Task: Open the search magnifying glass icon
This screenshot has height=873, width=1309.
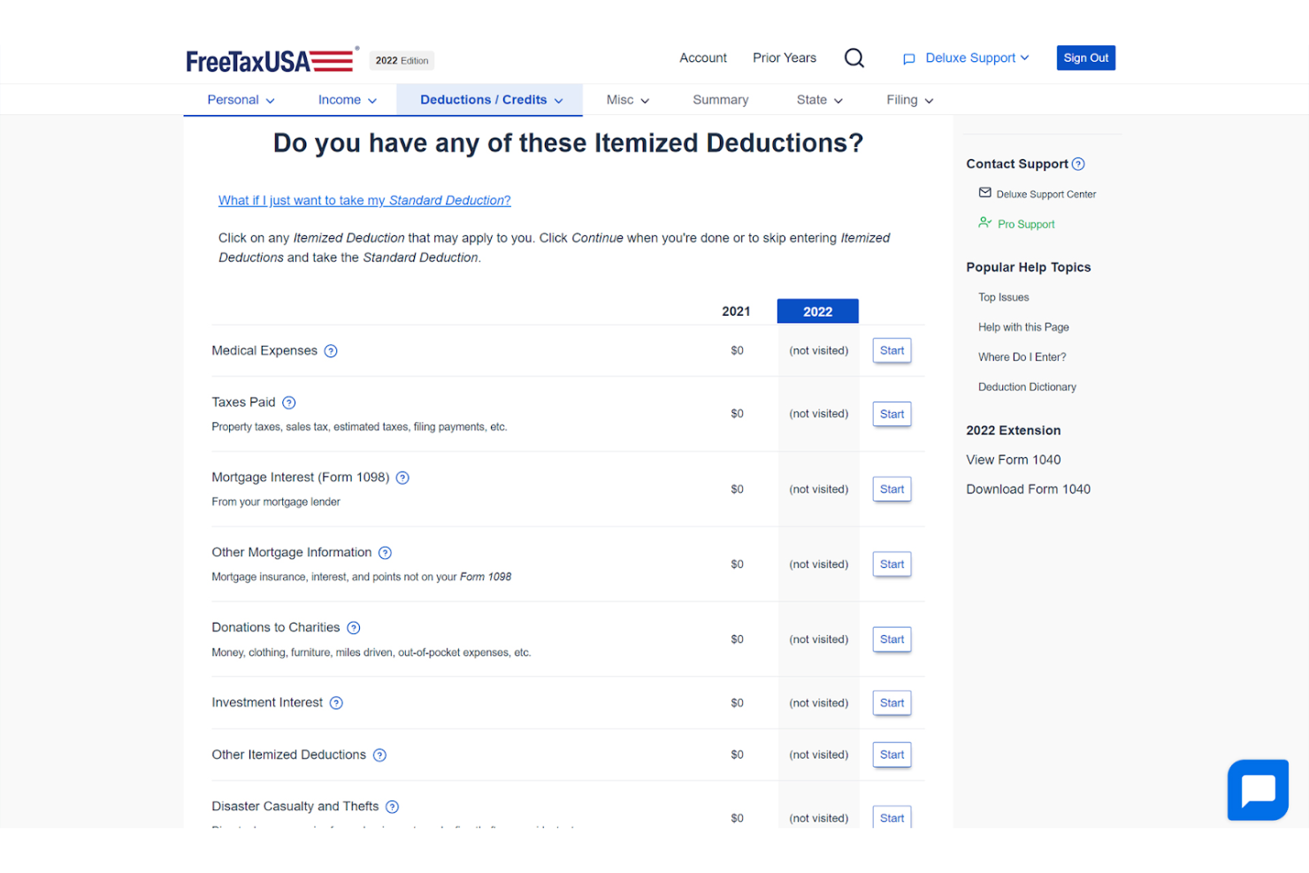Action: click(x=854, y=57)
